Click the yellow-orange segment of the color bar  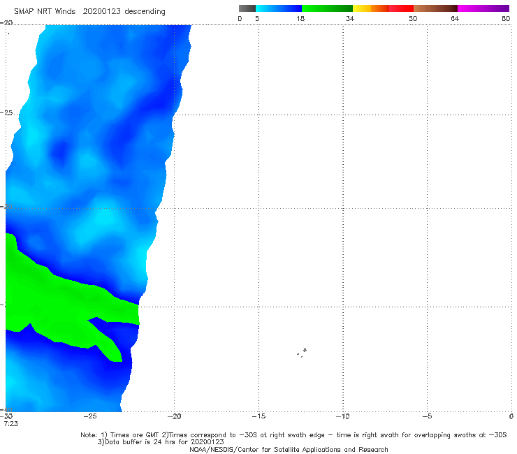(371, 8)
